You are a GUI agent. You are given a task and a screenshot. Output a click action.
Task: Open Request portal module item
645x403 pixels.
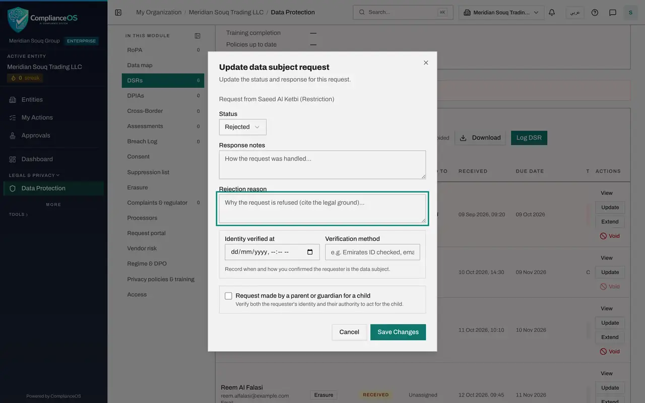pyautogui.click(x=163, y=233)
